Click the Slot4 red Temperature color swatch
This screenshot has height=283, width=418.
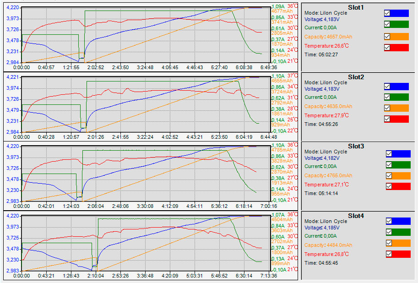(x=401, y=254)
